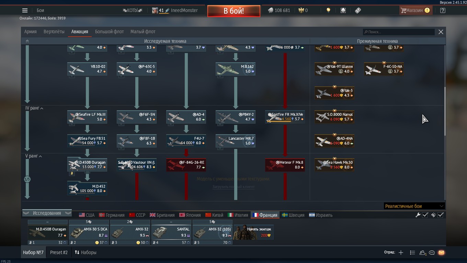Open the hamburger main menu

(25, 10)
